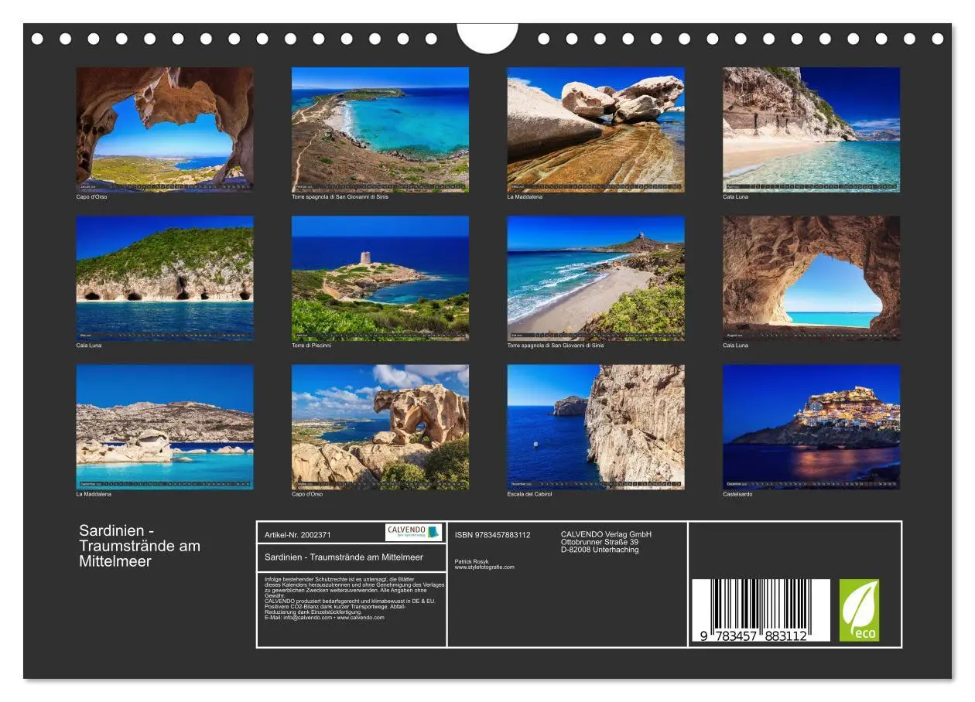Open the www.stylefotografie.com link
This screenshot has height=702, width=975.
click(x=484, y=567)
